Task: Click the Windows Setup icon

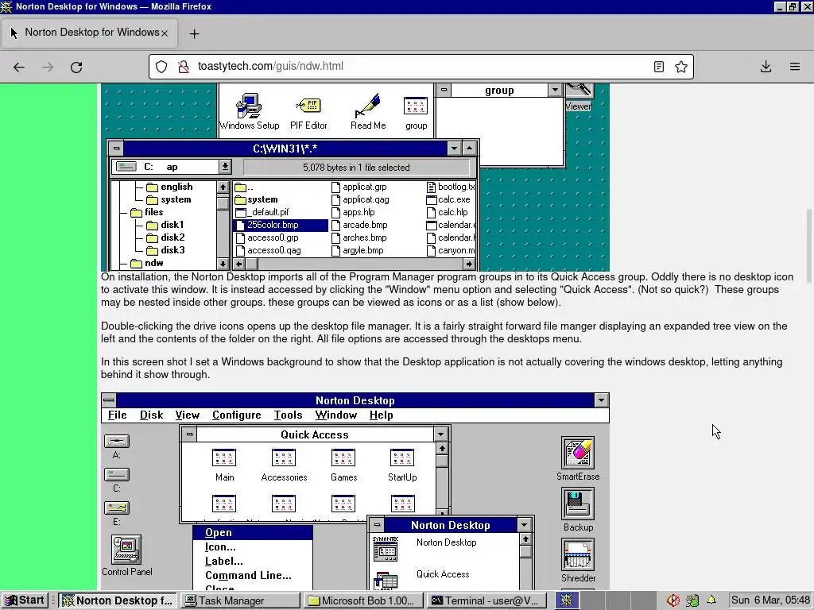Action: click(x=249, y=106)
